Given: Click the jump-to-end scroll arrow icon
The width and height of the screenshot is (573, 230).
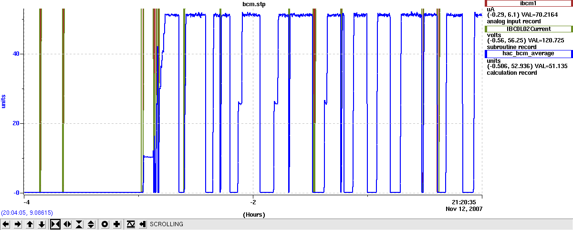Looking at the screenshot, I should (142, 224).
